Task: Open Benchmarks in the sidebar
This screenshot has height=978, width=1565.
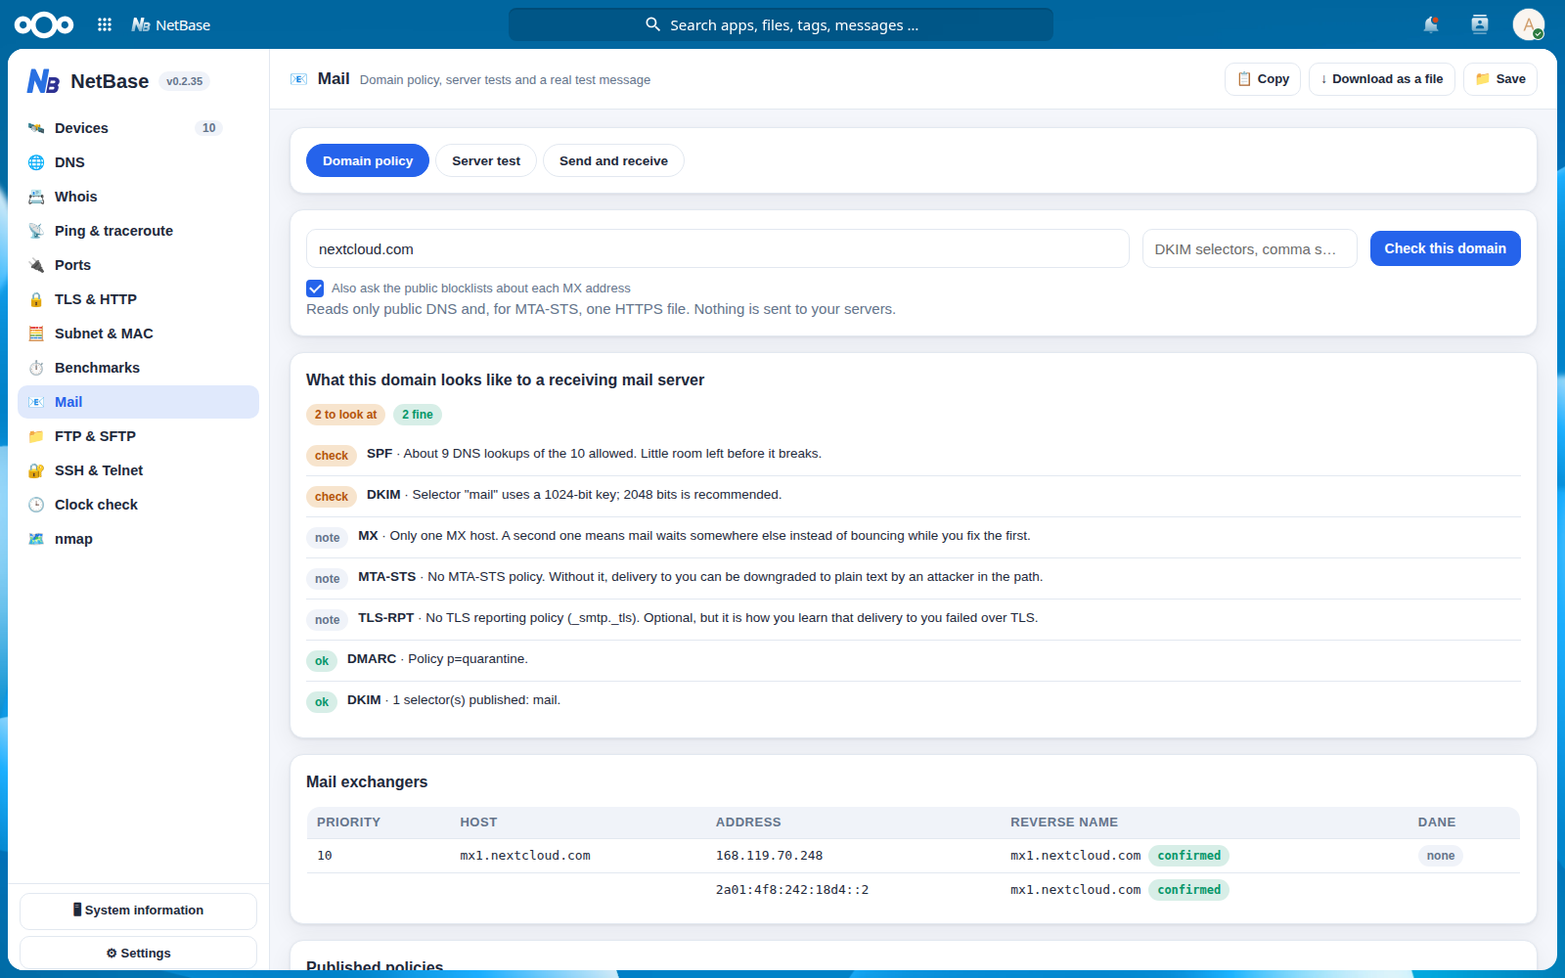Action: click(138, 368)
